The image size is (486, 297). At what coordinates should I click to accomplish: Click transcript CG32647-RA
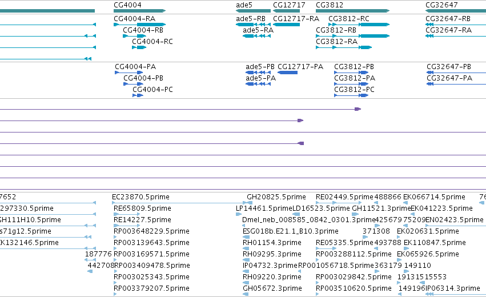point(448,30)
